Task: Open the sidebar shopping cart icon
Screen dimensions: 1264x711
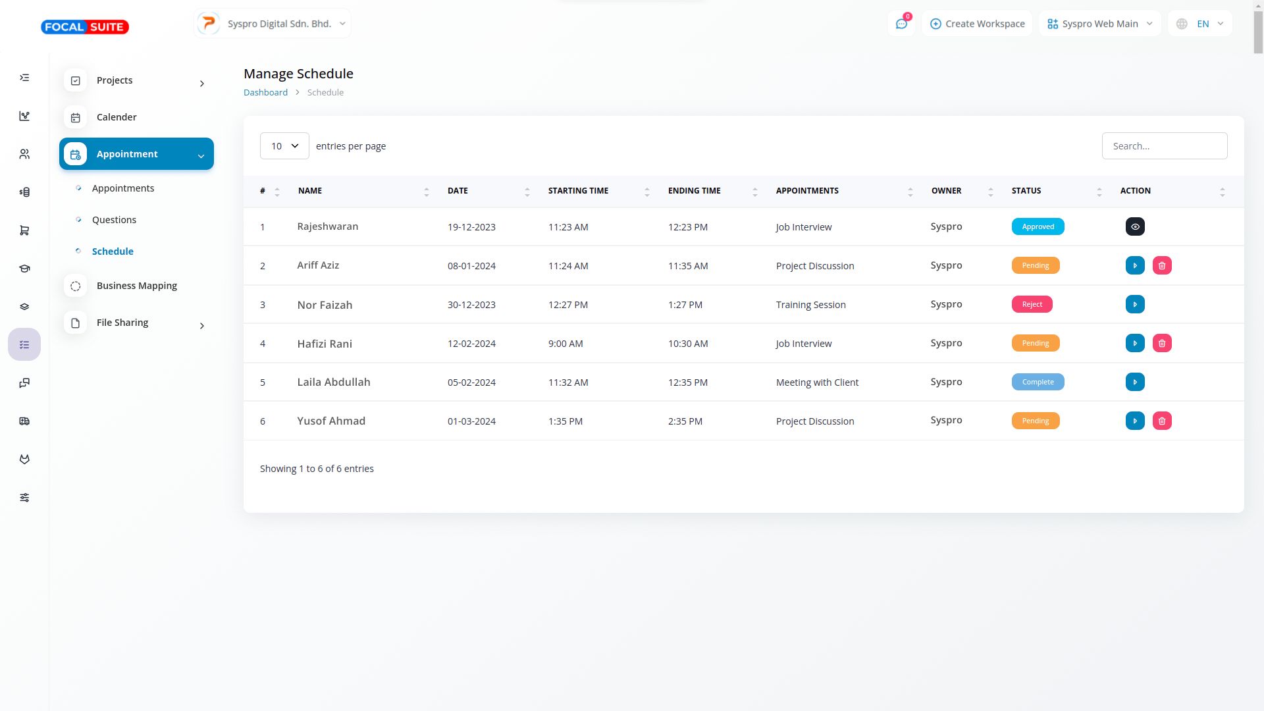Action: point(24,230)
